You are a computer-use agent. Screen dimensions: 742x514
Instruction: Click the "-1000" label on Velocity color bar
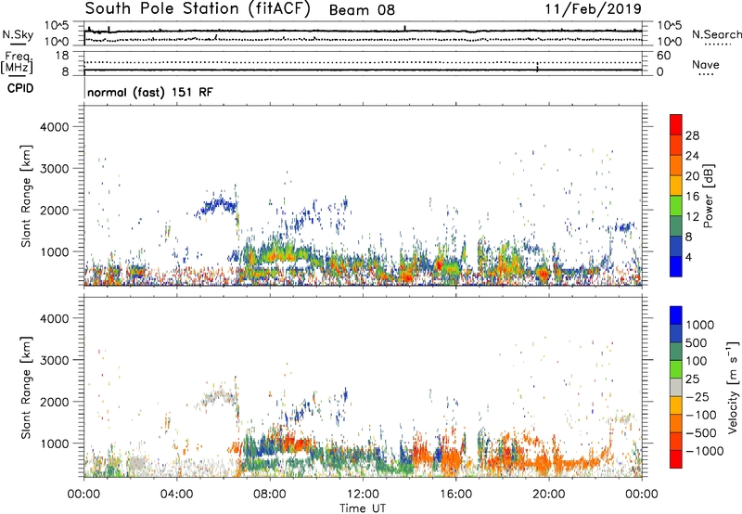pyautogui.click(x=704, y=451)
